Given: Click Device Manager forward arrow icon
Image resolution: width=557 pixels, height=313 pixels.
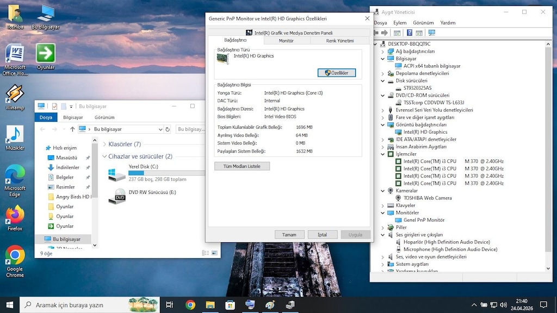Looking at the screenshot, I should (385, 33).
